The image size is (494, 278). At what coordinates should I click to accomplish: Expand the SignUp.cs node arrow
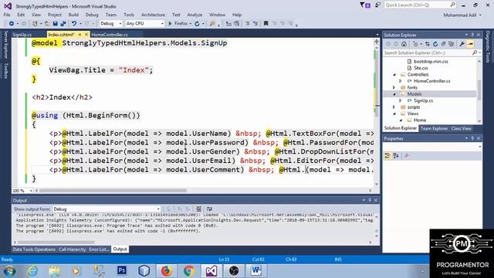[x=401, y=100]
